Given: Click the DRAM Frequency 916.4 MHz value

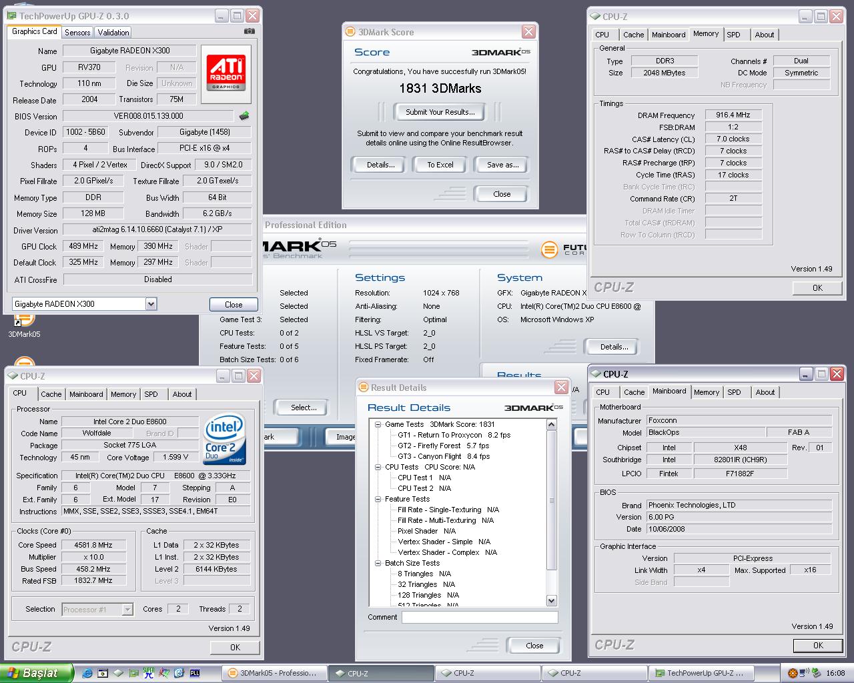Looking at the screenshot, I should (x=733, y=115).
